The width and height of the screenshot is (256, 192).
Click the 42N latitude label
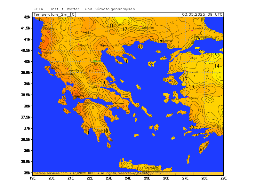tap(27, 17)
